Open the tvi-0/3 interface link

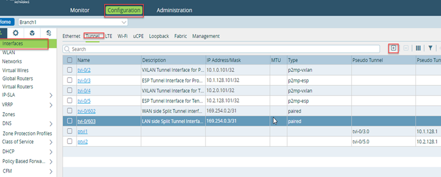(84, 80)
